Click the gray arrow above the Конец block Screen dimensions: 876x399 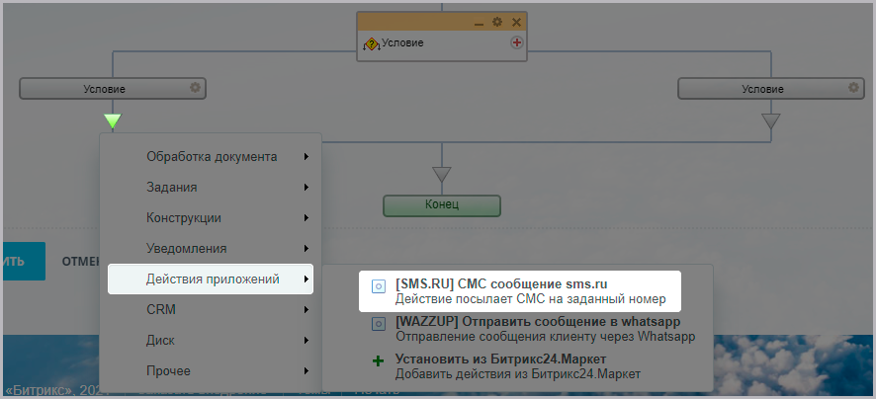tap(442, 174)
